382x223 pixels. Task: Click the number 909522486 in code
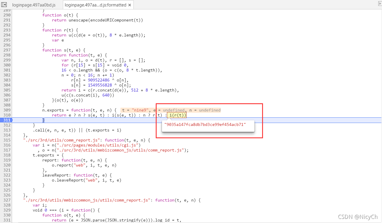tap(98, 80)
